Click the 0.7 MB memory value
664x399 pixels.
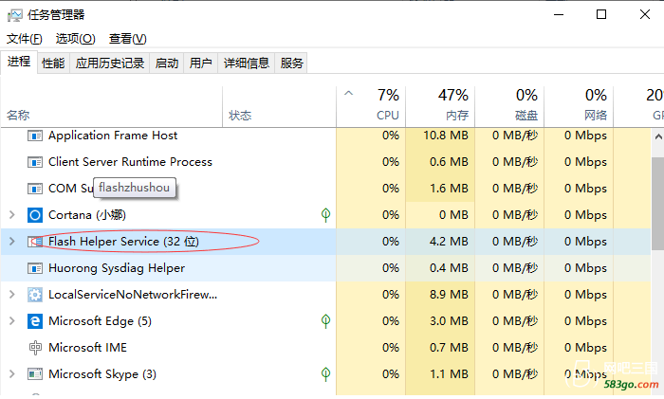[449, 348]
